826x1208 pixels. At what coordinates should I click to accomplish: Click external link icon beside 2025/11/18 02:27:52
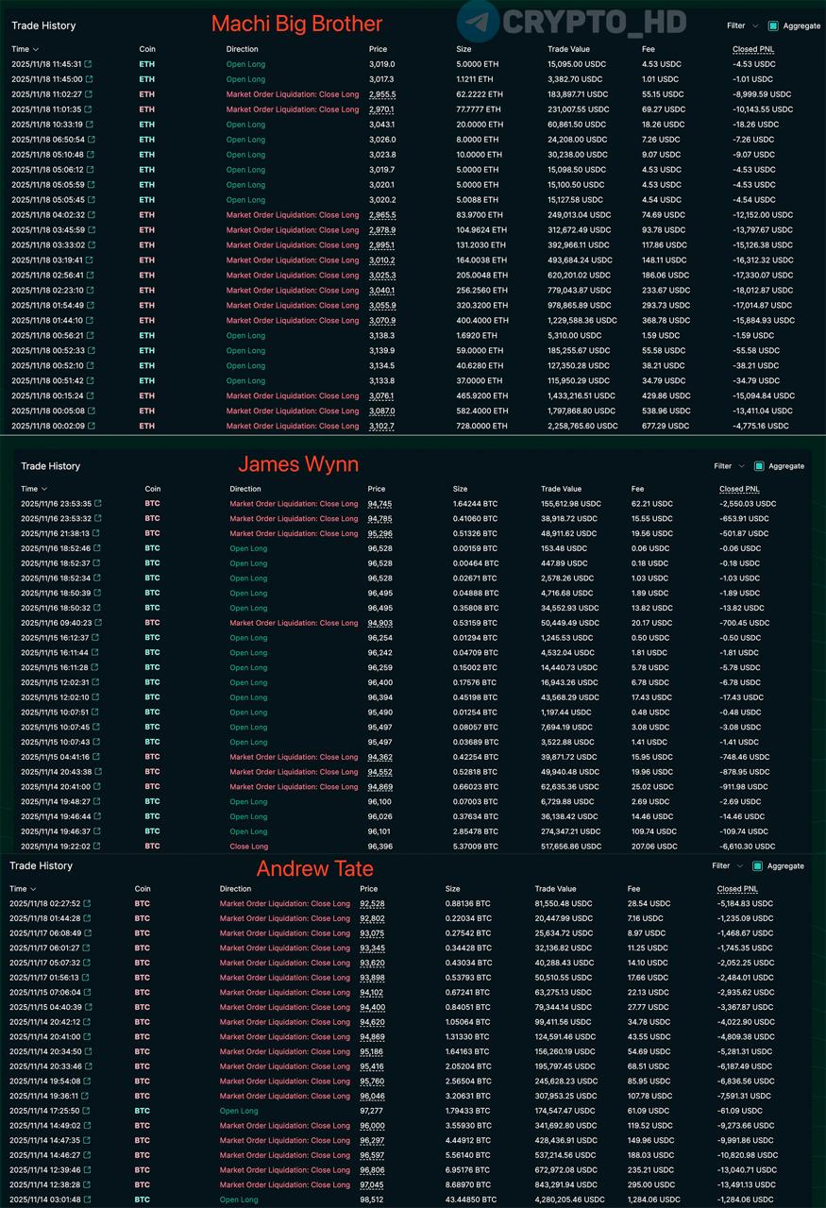(x=88, y=904)
